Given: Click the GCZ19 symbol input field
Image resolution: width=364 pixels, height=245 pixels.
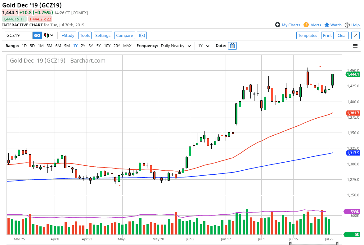Looking at the screenshot, I should click(19, 35).
